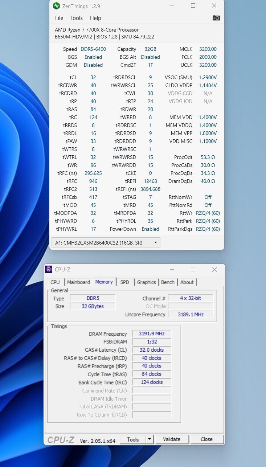
Task: Click the CPU-Z title bar icon
Action: pyautogui.click(x=49, y=270)
